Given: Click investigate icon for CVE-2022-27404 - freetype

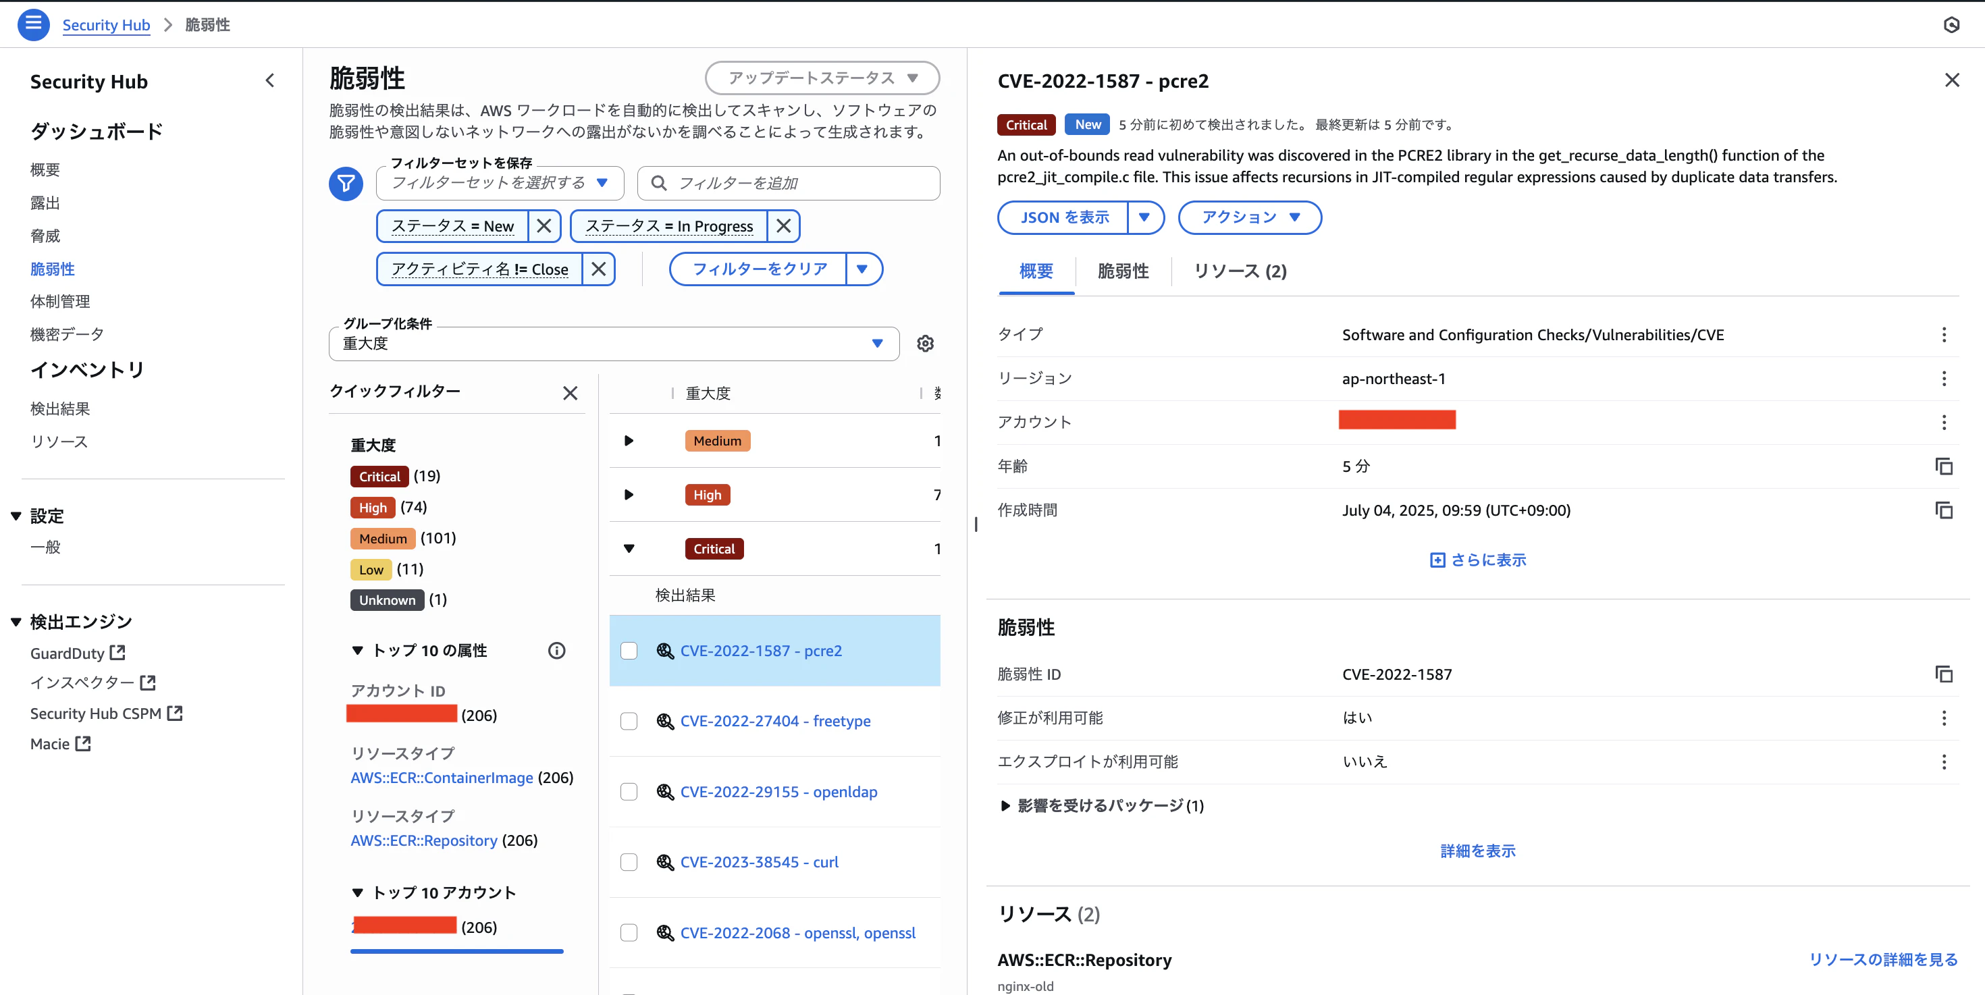Looking at the screenshot, I should [x=665, y=721].
